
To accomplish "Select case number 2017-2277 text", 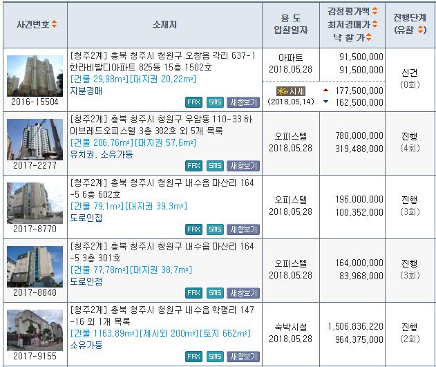I will [x=35, y=165].
